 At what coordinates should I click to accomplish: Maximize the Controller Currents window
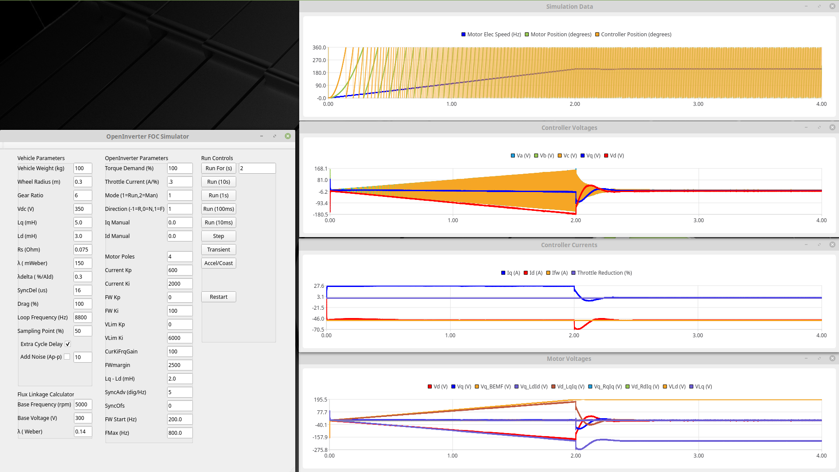pyautogui.click(x=819, y=245)
